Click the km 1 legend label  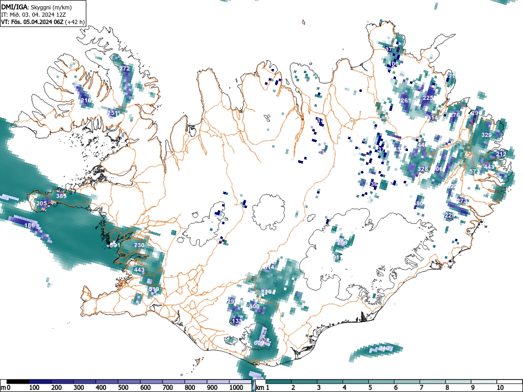[263, 387]
